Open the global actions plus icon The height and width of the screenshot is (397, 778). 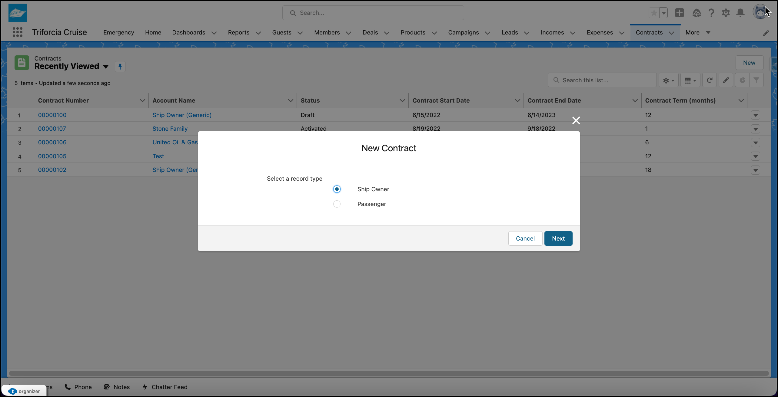click(x=680, y=13)
